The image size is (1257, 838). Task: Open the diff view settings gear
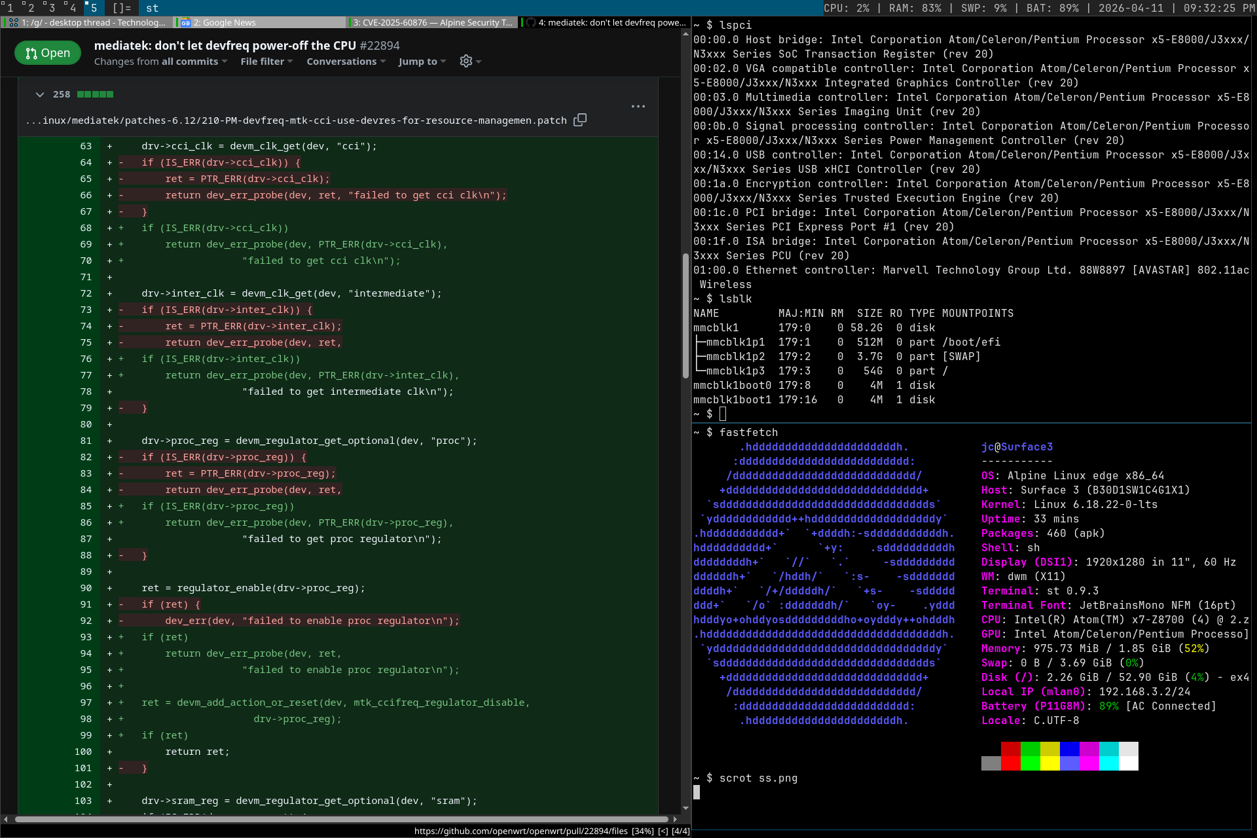pyautogui.click(x=466, y=61)
